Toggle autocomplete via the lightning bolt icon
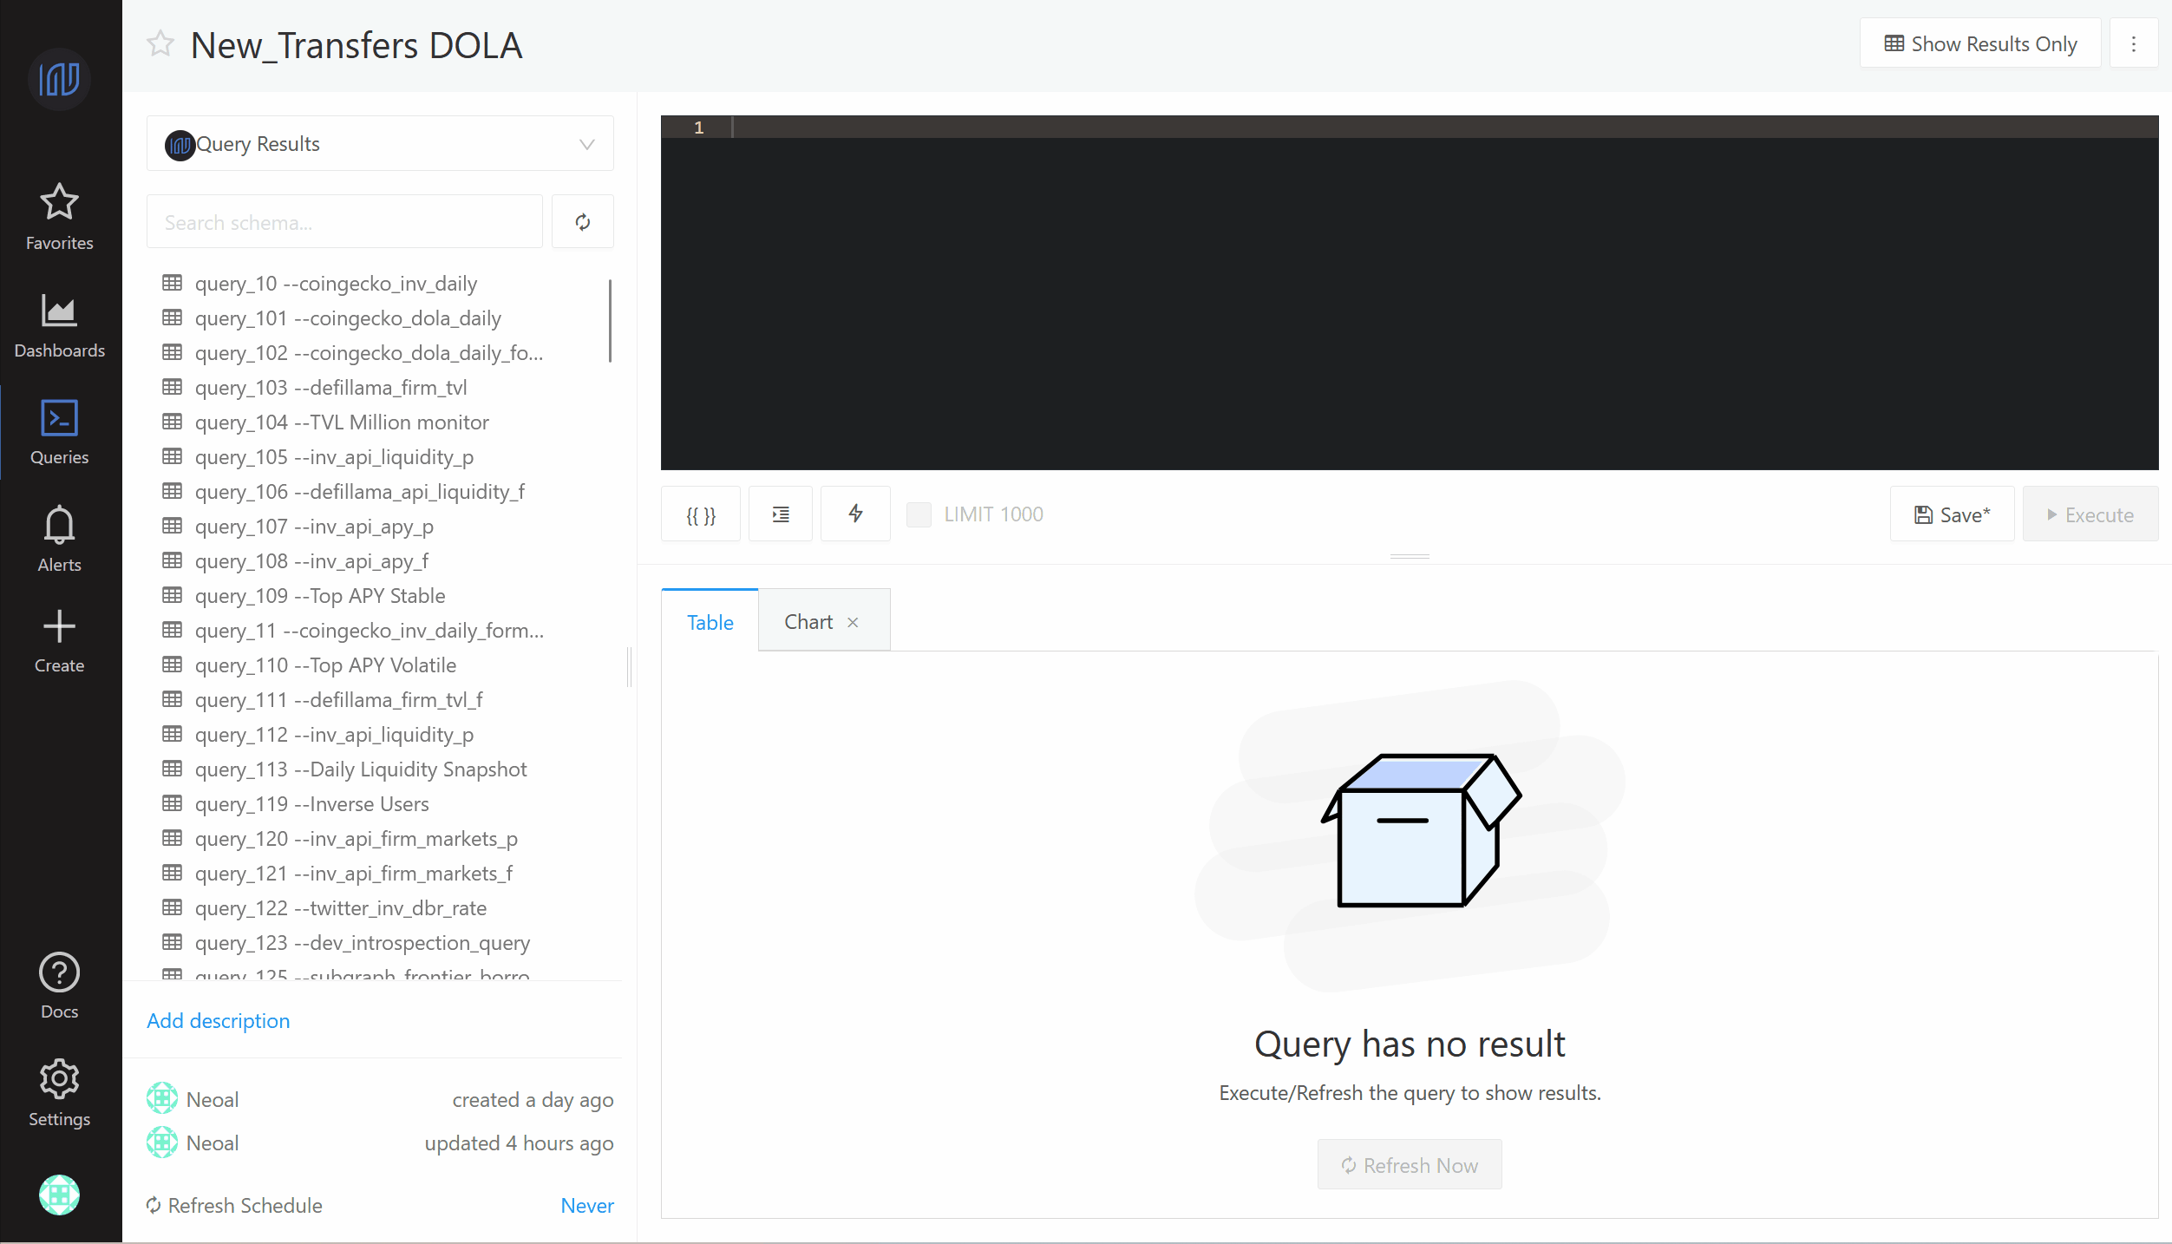Image resolution: width=2172 pixels, height=1244 pixels. tap(855, 514)
